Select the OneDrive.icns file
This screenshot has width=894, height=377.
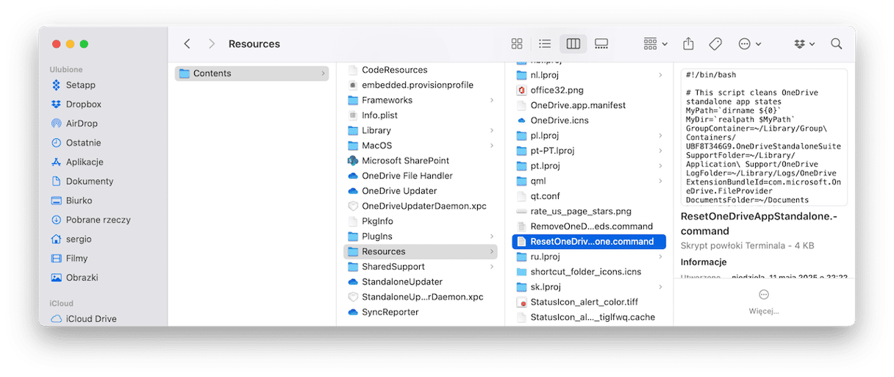pos(559,120)
